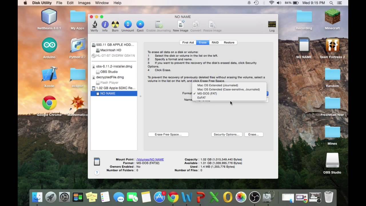Select HL-DT-ST DVDRW GS41N drive

pos(114,56)
